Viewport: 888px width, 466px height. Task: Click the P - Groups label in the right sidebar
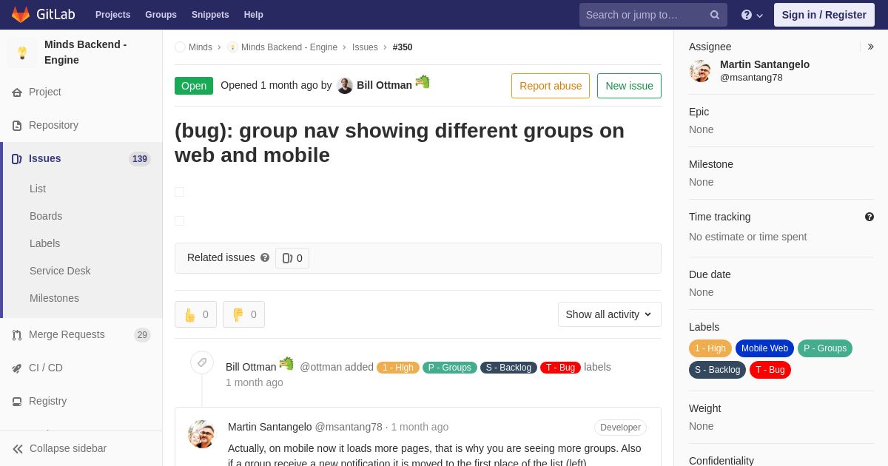point(825,348)
